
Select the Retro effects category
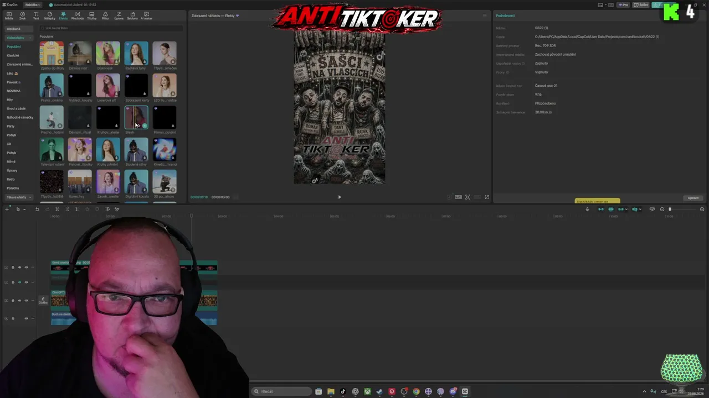11,179
